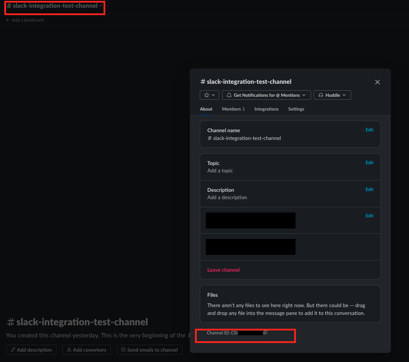Expand the channel name header at top
409x362 pixels.
(54, 6)
